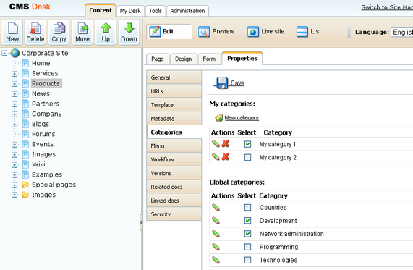This screenshot has height=270, width=413.
Task: Click Switch to Site Manager link
Action: click(x=387, y=7)
